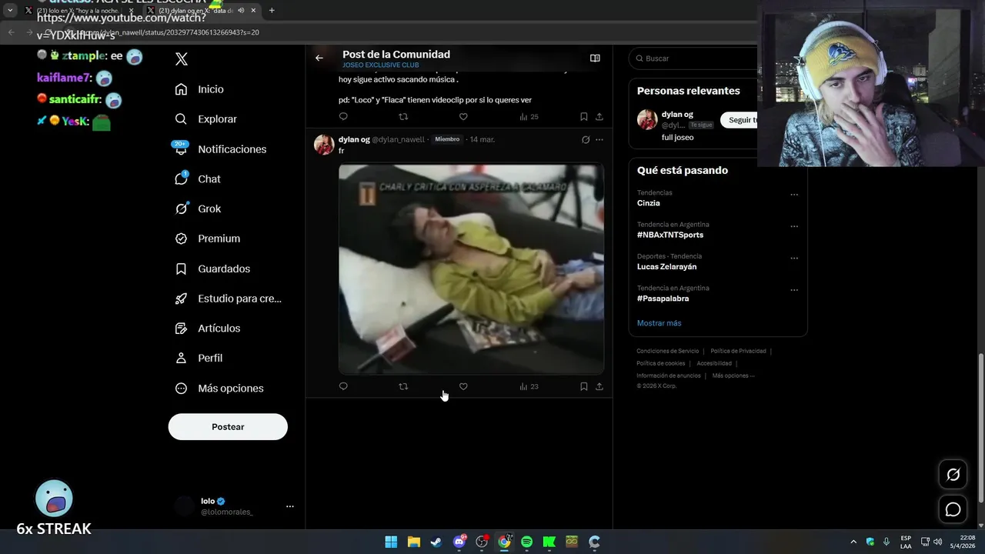The image size is (985, 554).
Task: Follow dylan og with the Seguir button
Action: 740,120
